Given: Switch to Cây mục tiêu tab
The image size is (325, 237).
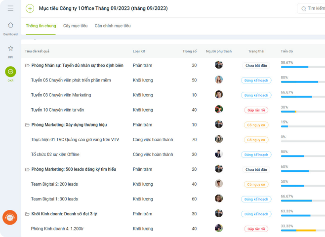Looking at the screenshot, I should pyautogui.click(x=75, y=26).
